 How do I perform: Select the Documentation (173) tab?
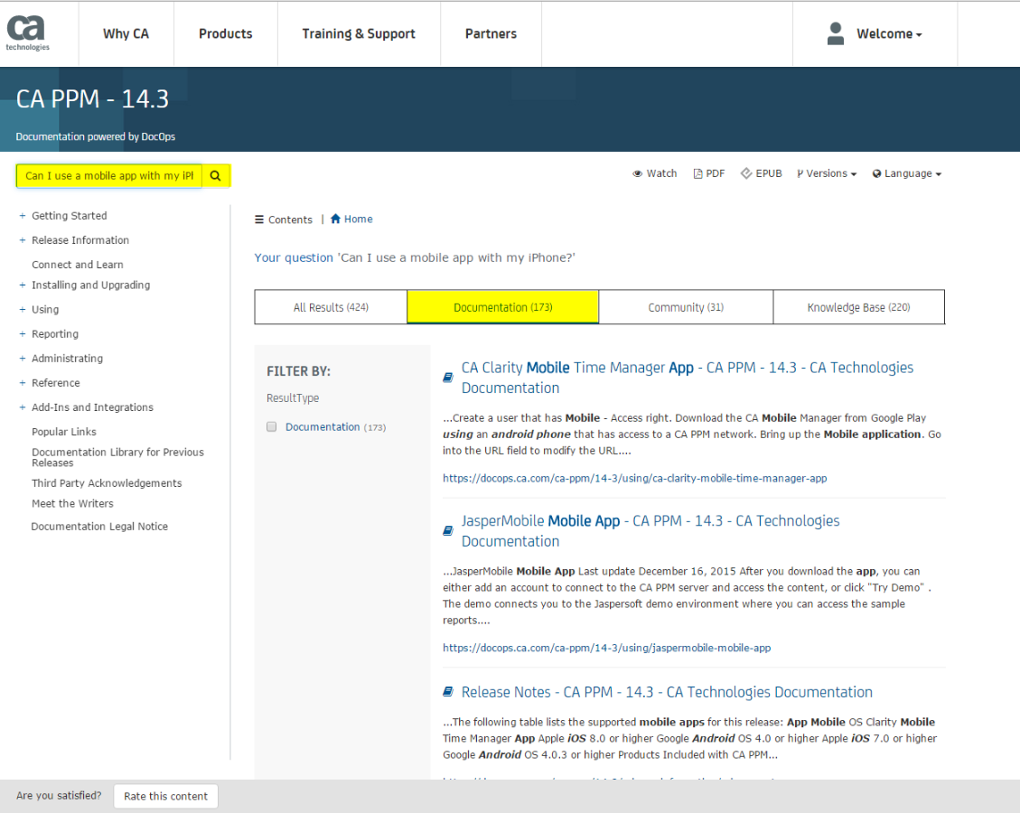[x=503, y=307]
